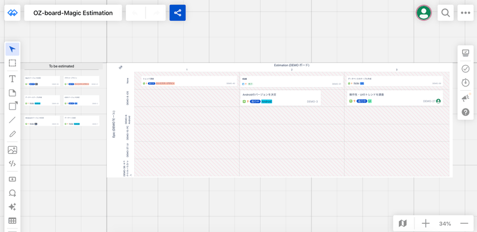Open the blue share button
Viewport: 477px width, 232px height.
point(178,13)
